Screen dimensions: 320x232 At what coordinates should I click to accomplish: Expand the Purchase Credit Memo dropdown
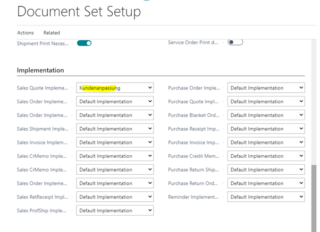pyautogui.click(x=266, y=156)
